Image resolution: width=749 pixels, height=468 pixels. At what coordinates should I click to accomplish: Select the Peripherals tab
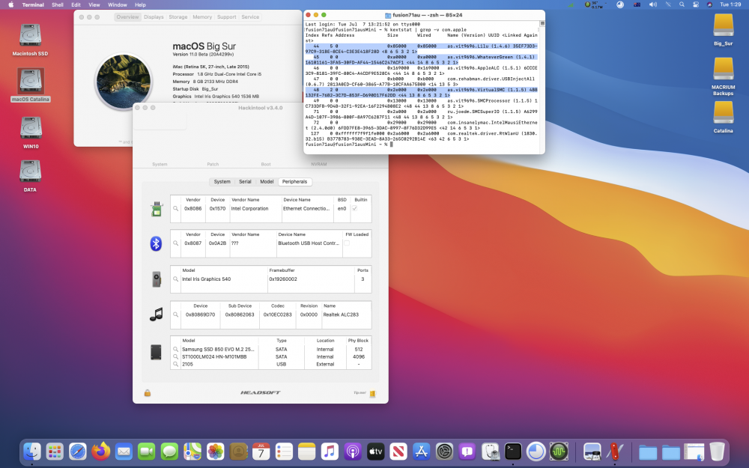pos(294,181)
